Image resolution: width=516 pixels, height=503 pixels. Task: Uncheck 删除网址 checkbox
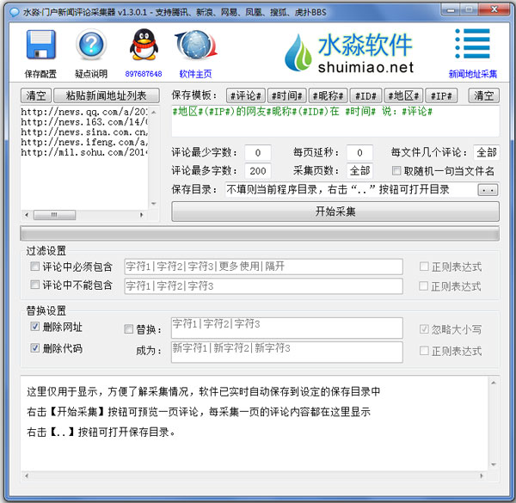click(34, 327)
